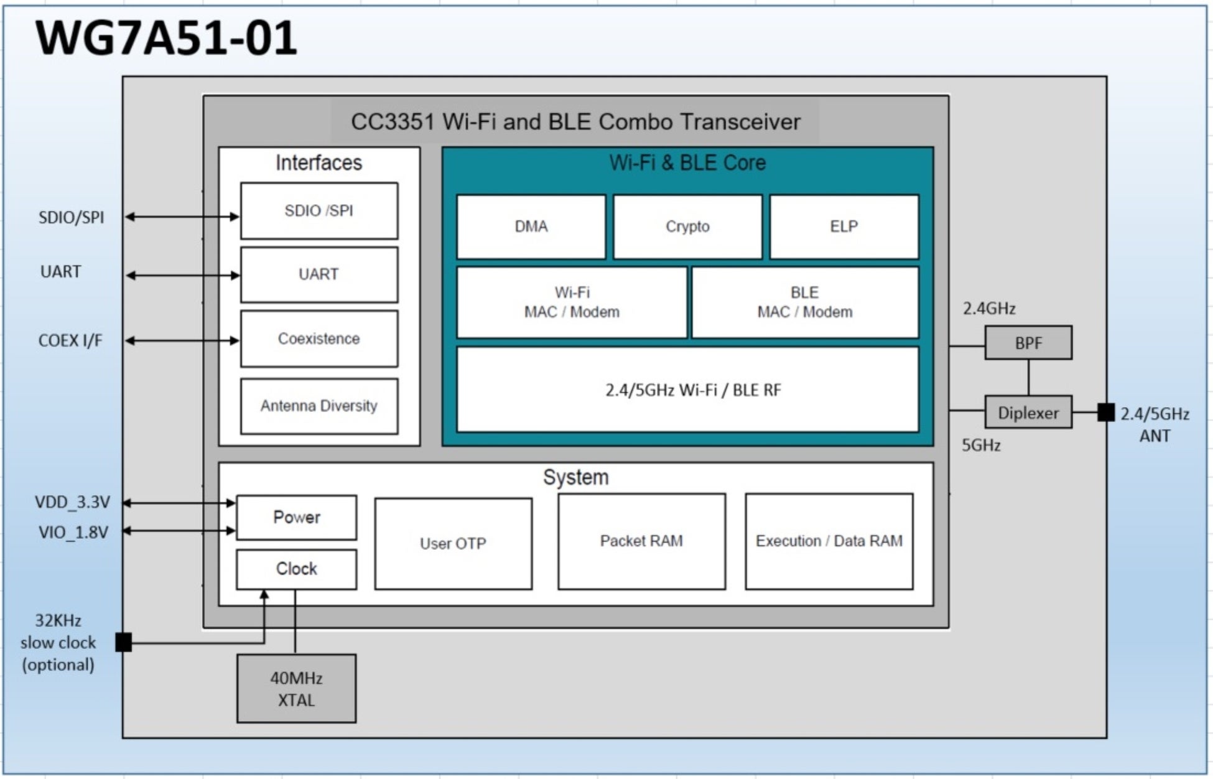The width and height of the screenshot is (1213, 779).
Task: Select the UART interface block
Action: pyautogui.click(x=318, y=274)
